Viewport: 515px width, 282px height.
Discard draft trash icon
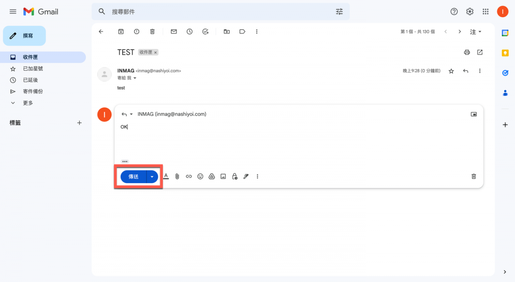point(474,177)
